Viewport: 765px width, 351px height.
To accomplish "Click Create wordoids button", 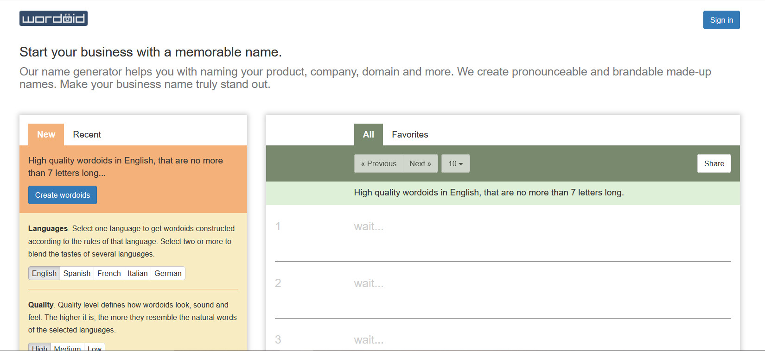I will (x=63, y=195).
